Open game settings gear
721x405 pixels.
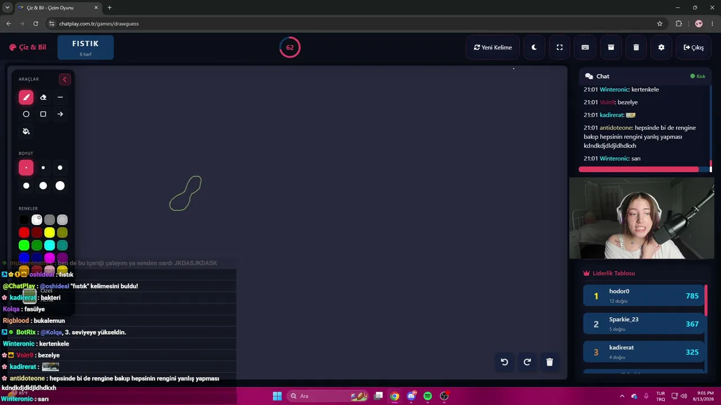click(x=661, y=47)
